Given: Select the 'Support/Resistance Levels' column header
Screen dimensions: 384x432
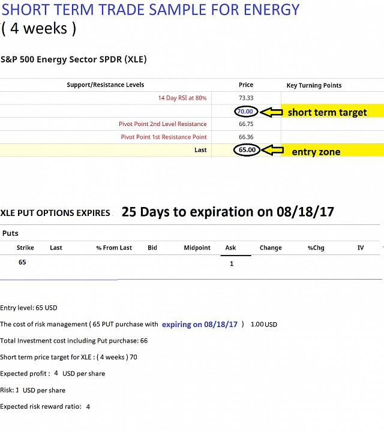Looking at the screenshot, I should pos(105,85).
